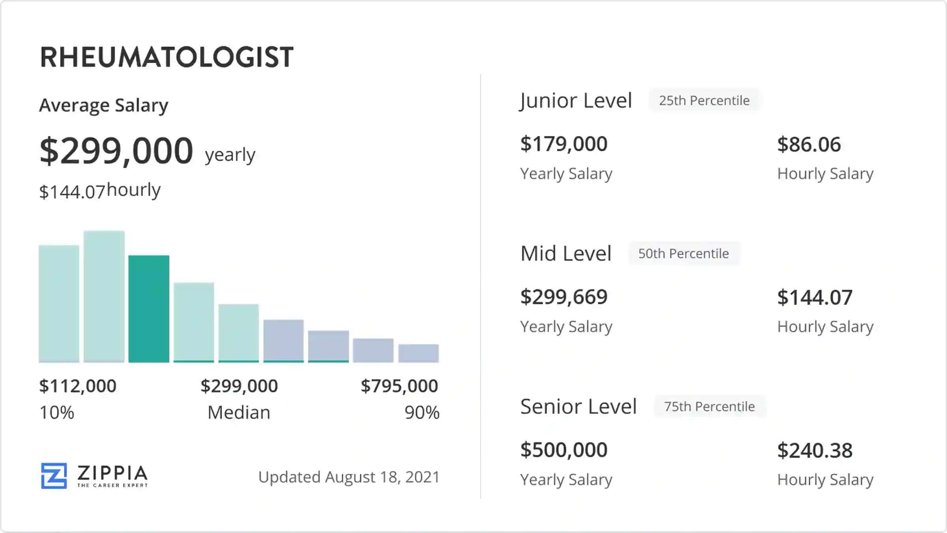Select the 50th Percentile badge
The height and width of the screenshot is (533, 947).
point(683,253)
